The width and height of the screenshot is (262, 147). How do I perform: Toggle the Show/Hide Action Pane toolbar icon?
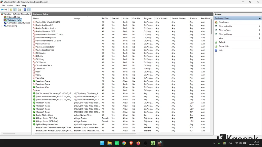point(29,10)
